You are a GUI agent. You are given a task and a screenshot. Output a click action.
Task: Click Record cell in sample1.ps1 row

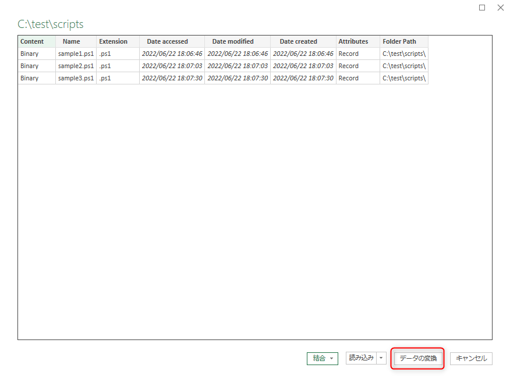[358, 54]
